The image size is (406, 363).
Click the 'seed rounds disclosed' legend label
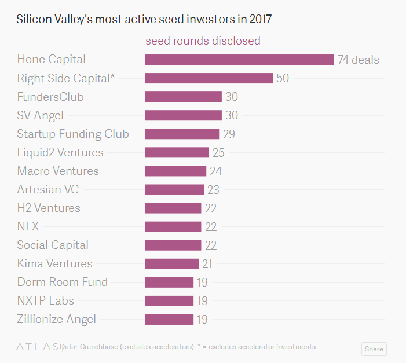pos(203,41)
